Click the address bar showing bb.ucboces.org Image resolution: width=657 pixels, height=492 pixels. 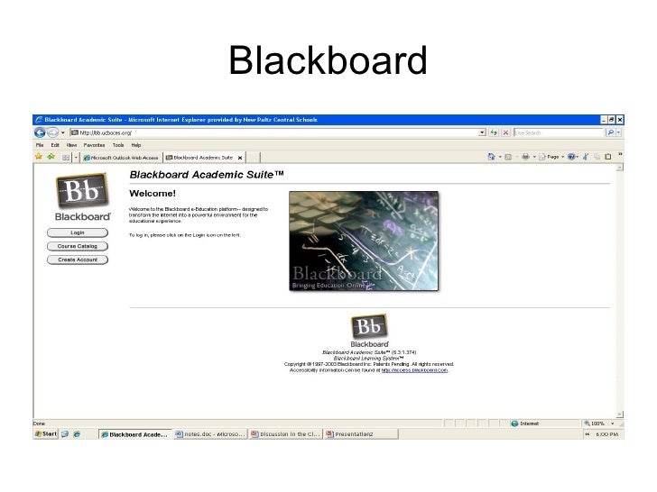pyautogui.click(x=274, y=132)
